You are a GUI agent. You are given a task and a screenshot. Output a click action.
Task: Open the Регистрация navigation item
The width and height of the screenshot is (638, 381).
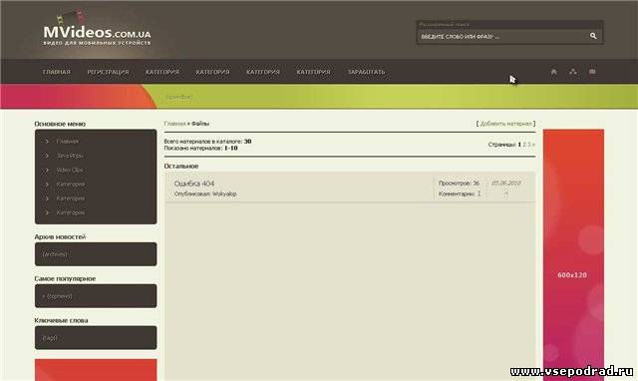click(x=108, y=72)
